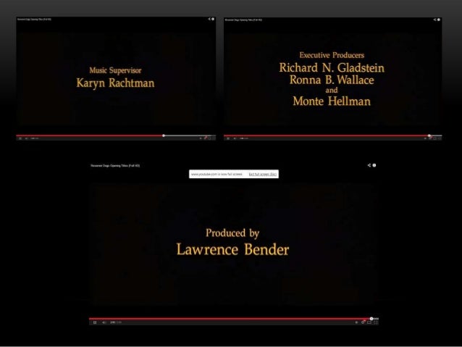The image size is (462, 347).
Task: Click the 'Lawrence Bender' credit text
Action: click(x=232, y=249)
